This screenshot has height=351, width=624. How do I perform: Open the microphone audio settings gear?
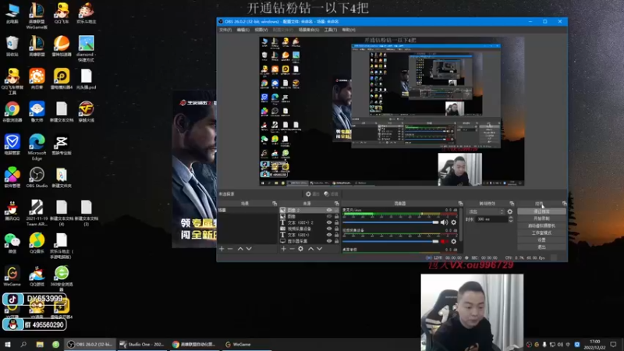[x=454, y=222]
